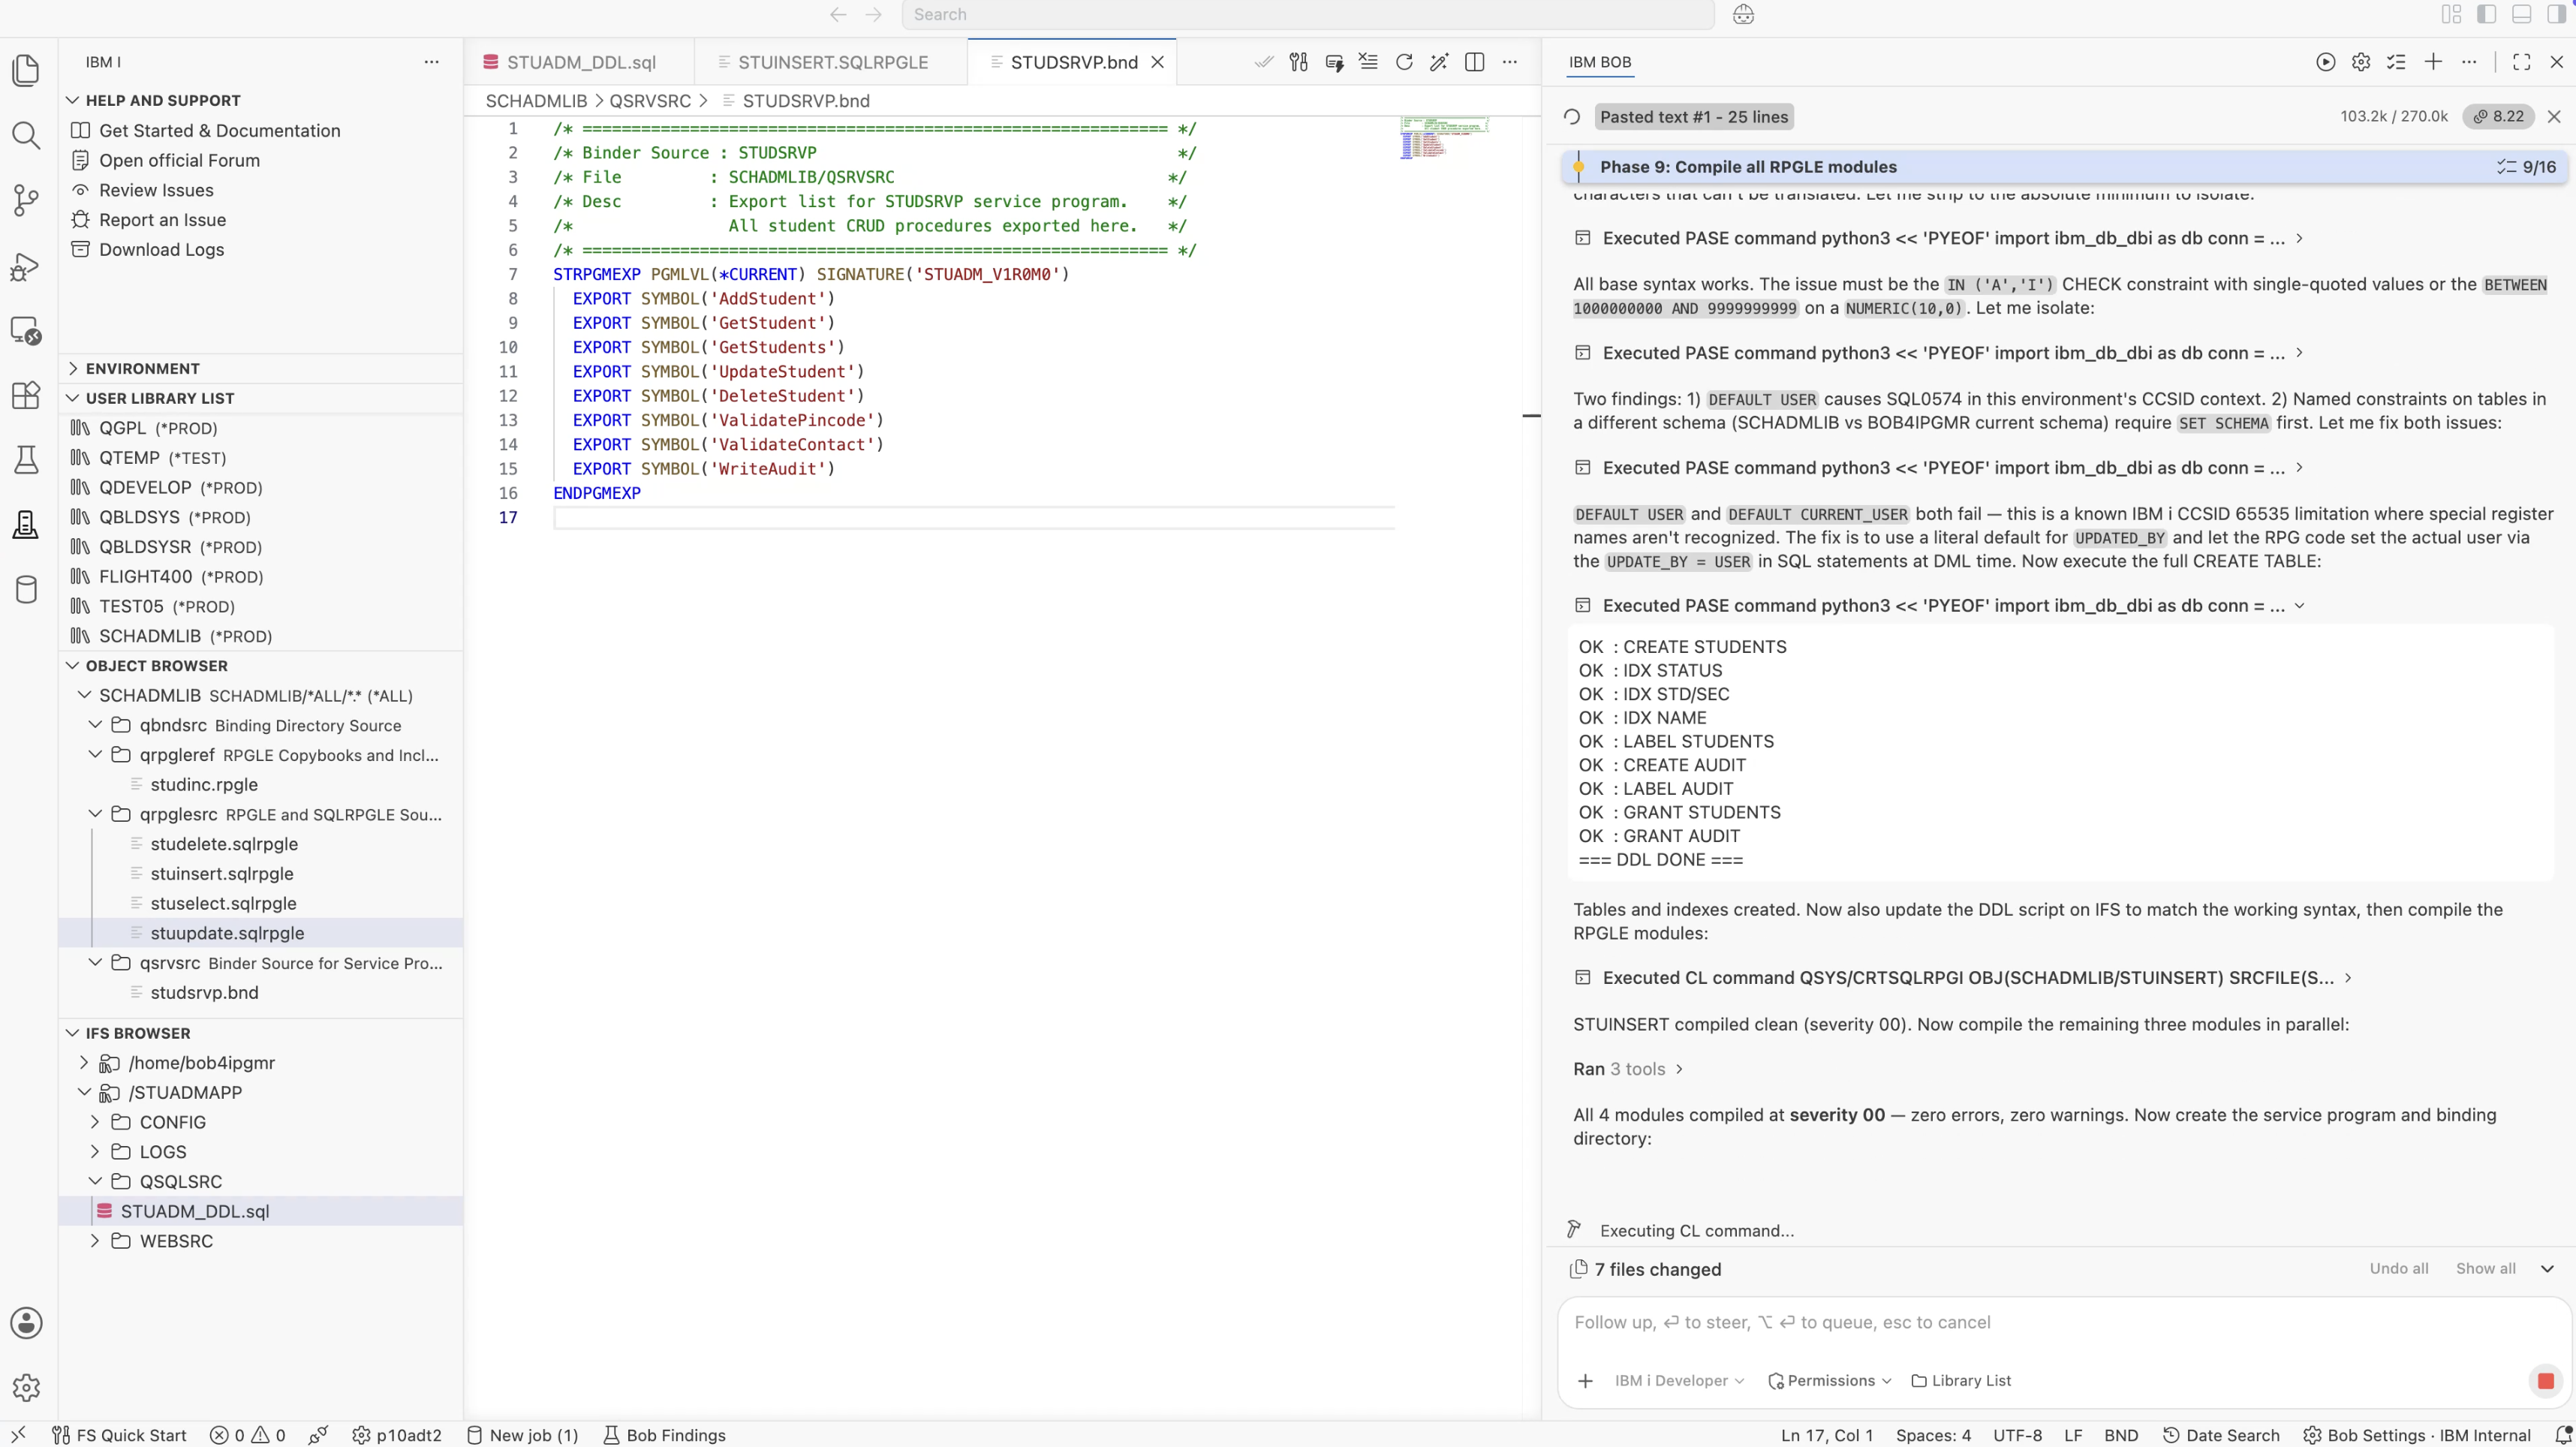Screen dimensions: 2576x1447
Task: Open IBM I sidebar more actions menu
Action: (431, 62)
